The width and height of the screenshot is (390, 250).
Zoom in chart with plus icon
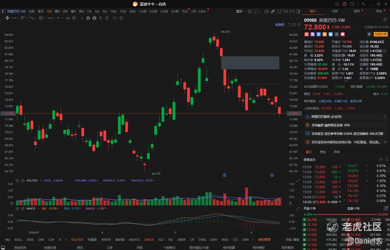(299, 24)
